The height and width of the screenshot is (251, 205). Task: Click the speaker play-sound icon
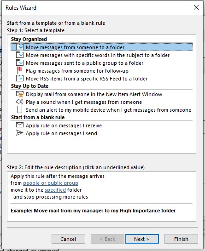tap(19, 102)
